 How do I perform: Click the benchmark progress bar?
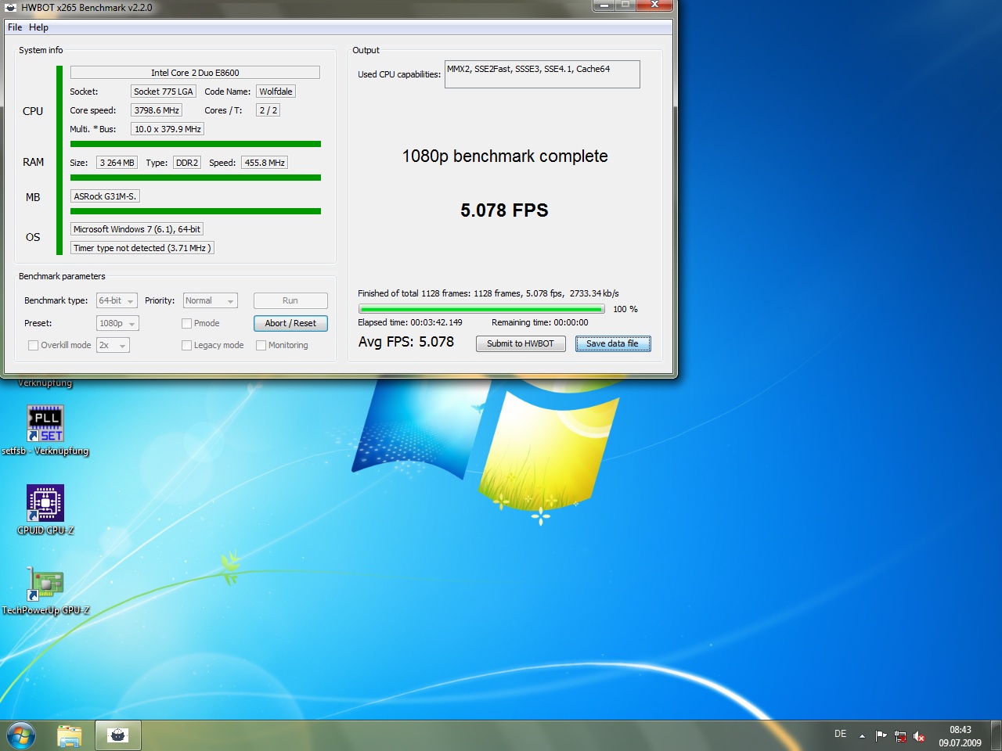(x=481, y=309)
